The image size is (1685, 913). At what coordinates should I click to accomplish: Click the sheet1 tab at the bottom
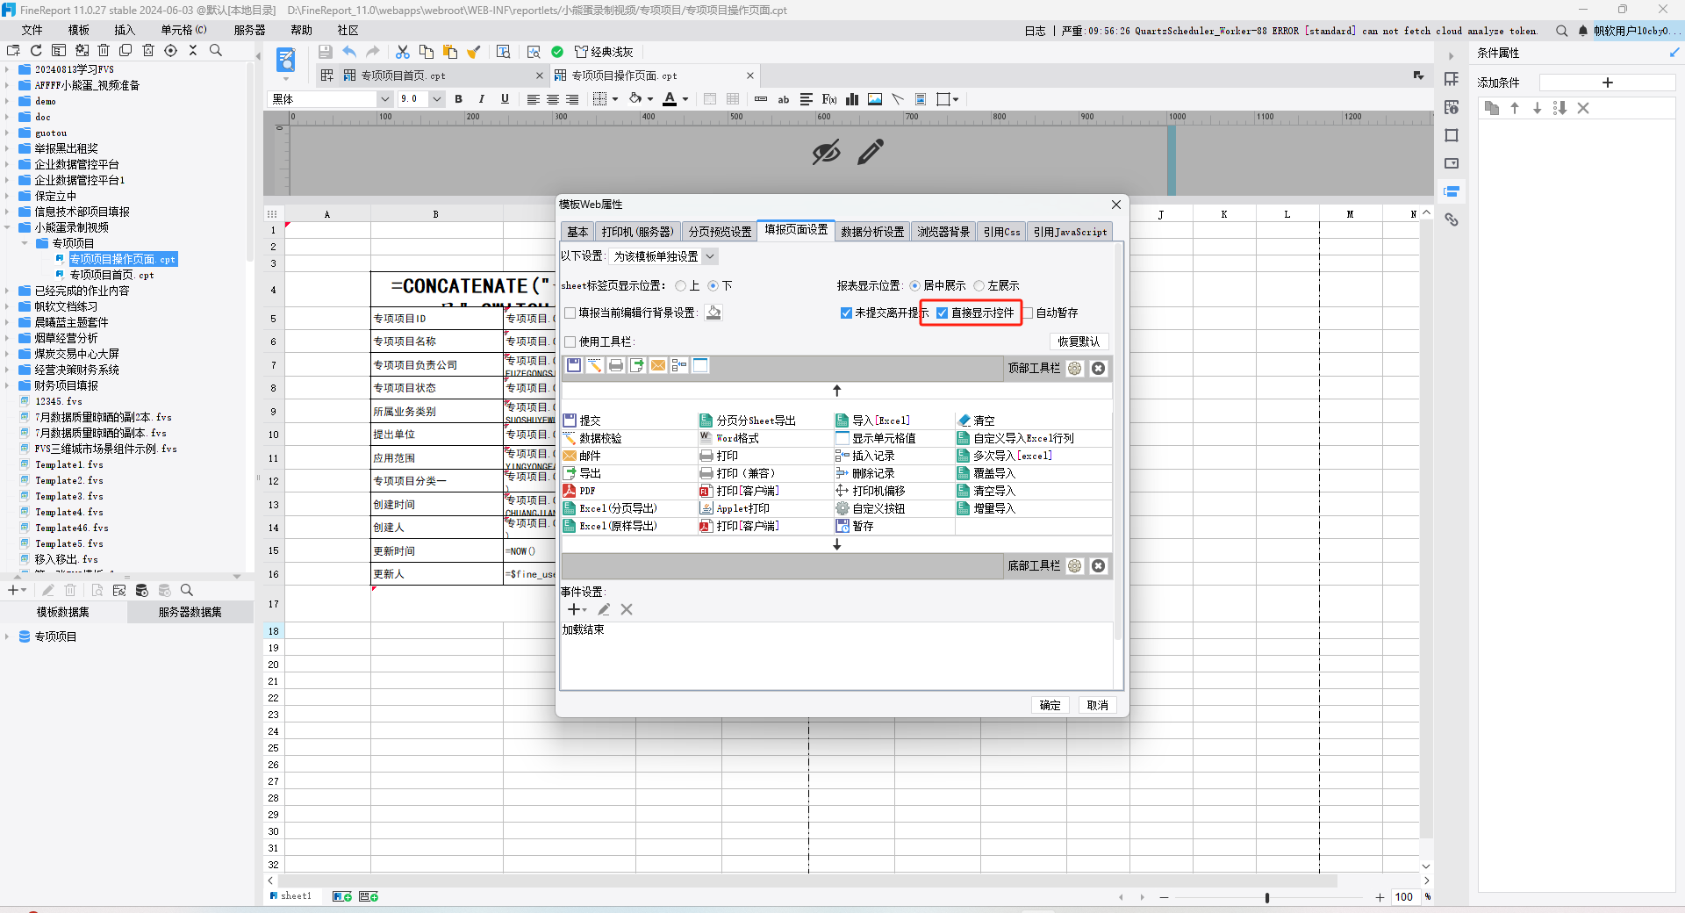click(296, 896)
